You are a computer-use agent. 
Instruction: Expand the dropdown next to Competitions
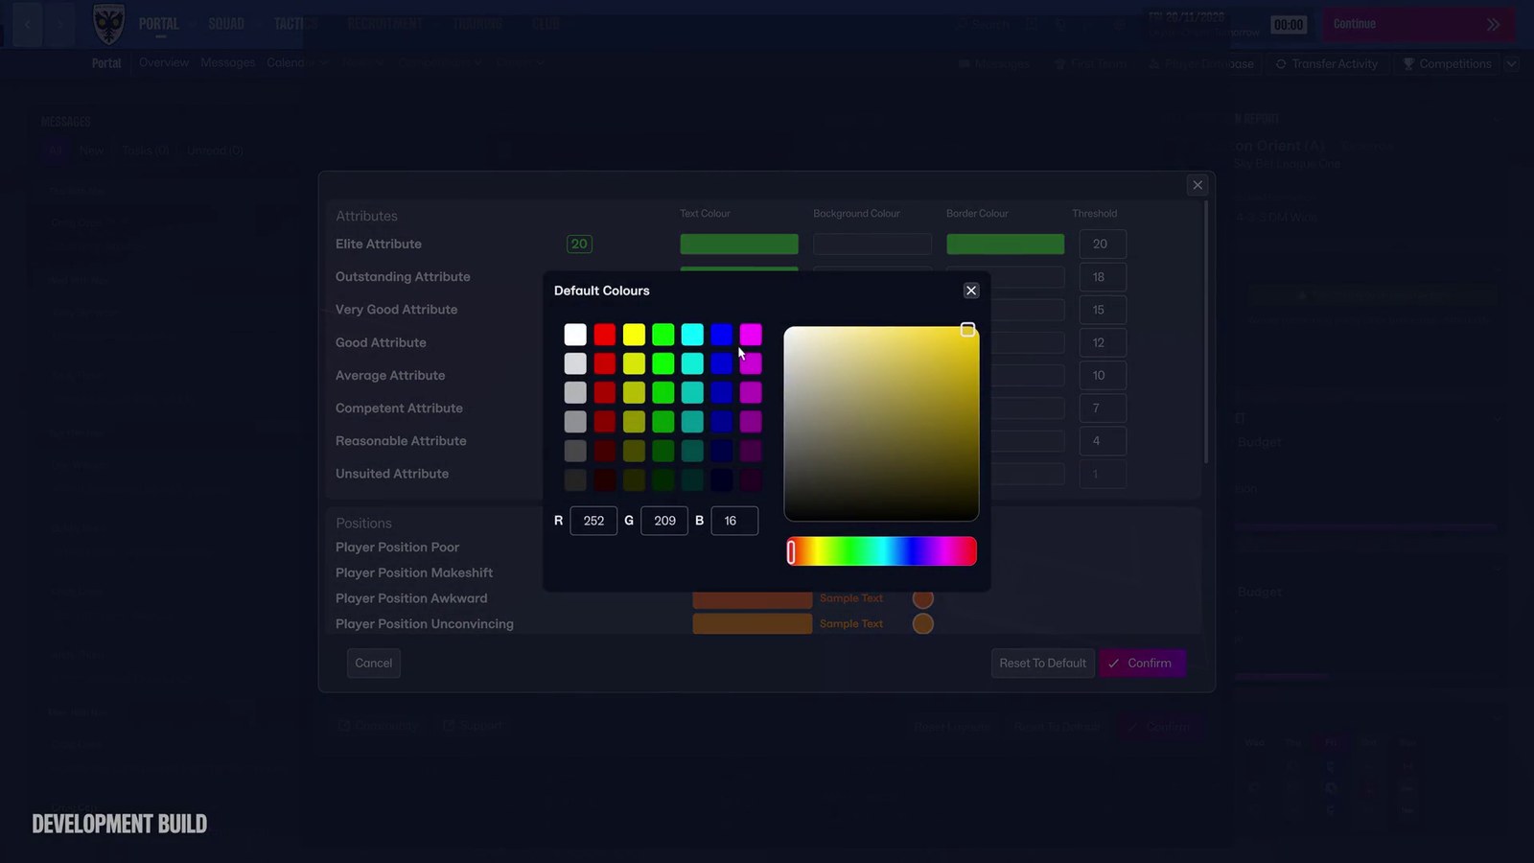(1512, 64)
